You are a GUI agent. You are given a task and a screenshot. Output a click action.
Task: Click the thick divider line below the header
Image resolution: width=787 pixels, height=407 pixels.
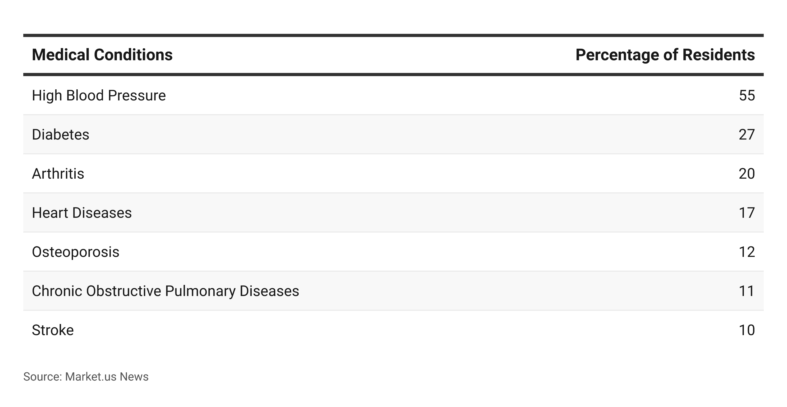pos(393,75)
